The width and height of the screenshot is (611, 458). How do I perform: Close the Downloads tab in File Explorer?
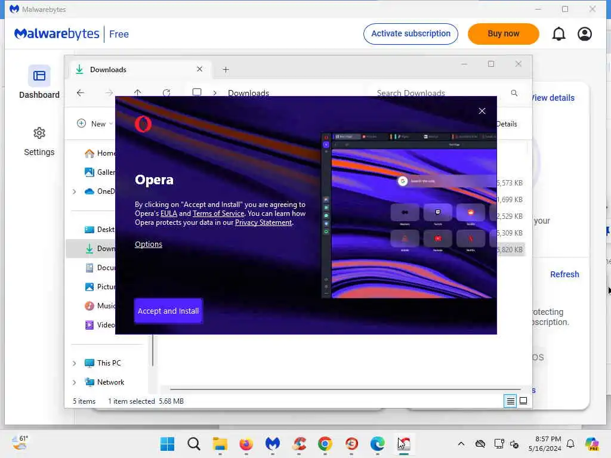tap(199, 69)
